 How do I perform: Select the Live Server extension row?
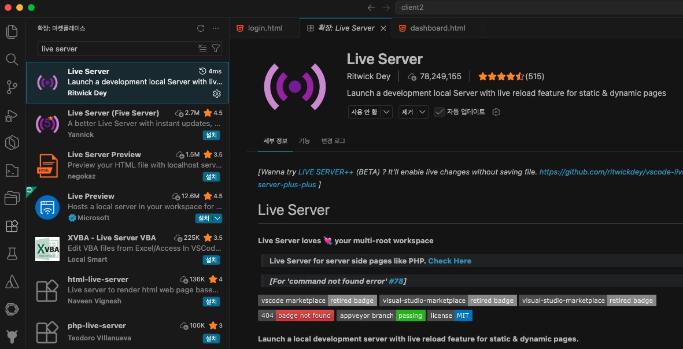[x=128, y=83]
